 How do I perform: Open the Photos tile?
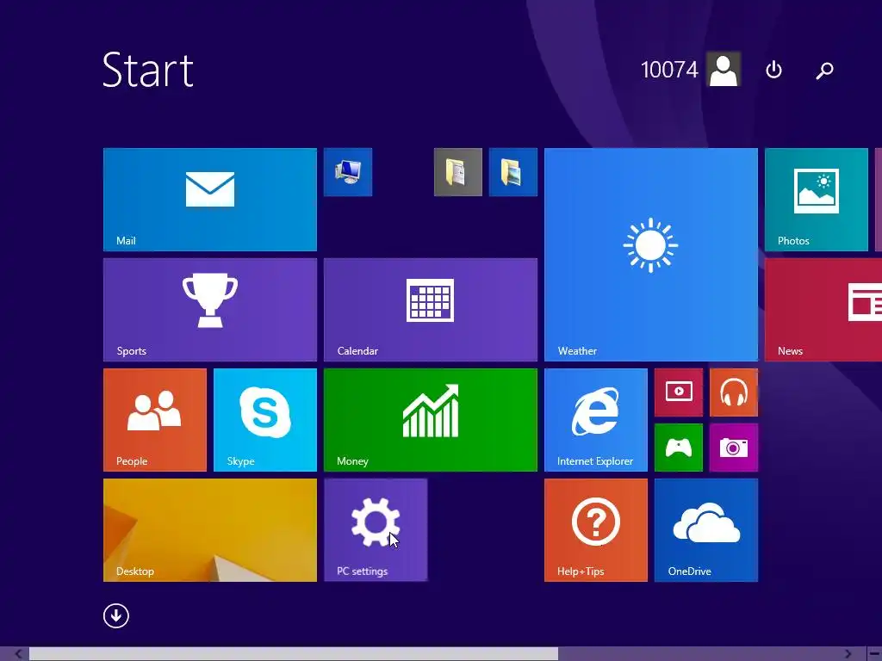coord(817,200)
